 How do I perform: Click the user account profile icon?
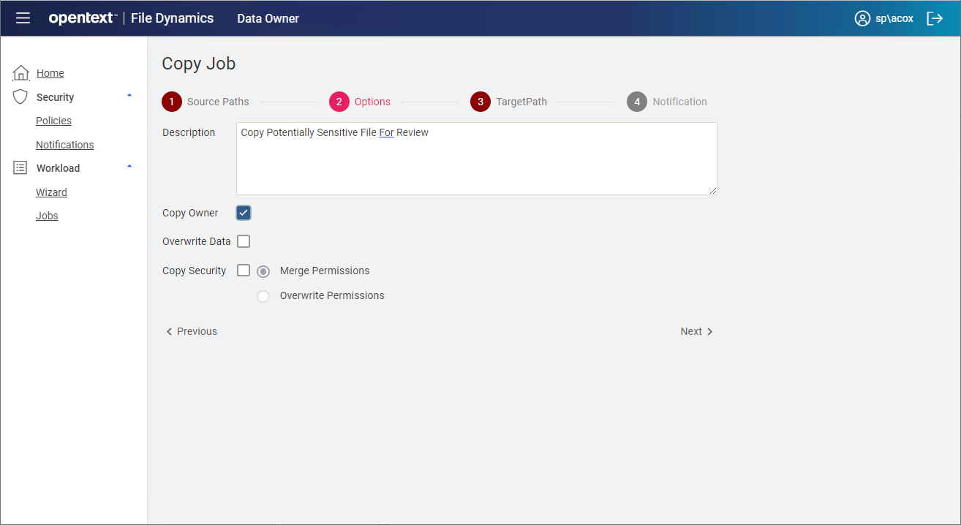(862, 18)
